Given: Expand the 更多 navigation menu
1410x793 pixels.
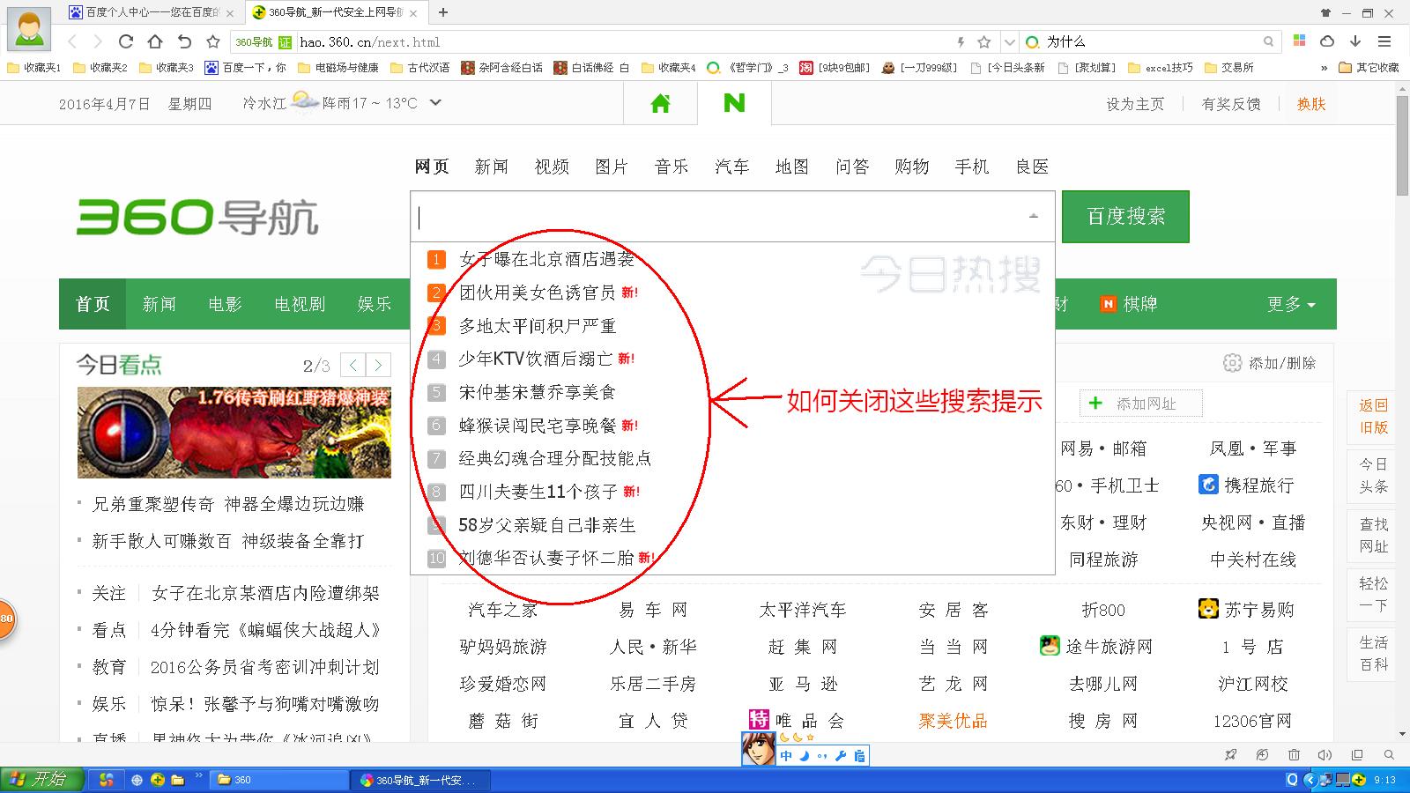Looking at the screenshot, I should [1291, 304].
